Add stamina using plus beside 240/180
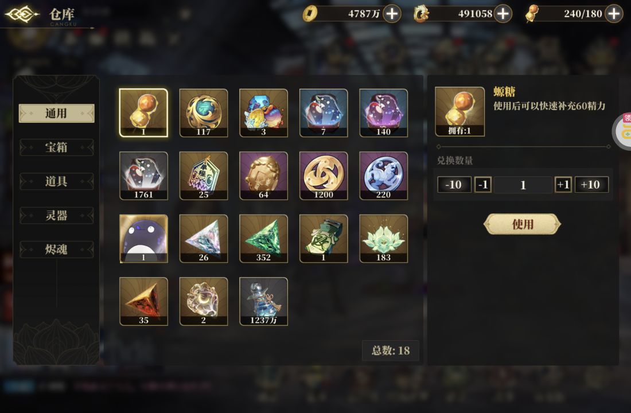The width and height of the screenshot is (631, 413). pos(614,14)
